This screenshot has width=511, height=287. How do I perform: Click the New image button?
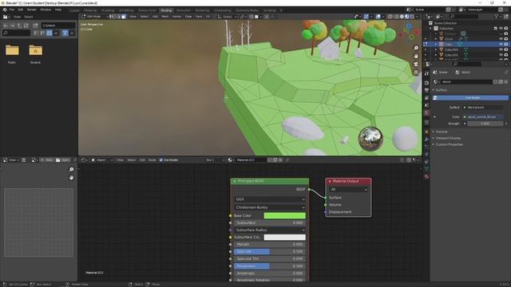[46, 160]
